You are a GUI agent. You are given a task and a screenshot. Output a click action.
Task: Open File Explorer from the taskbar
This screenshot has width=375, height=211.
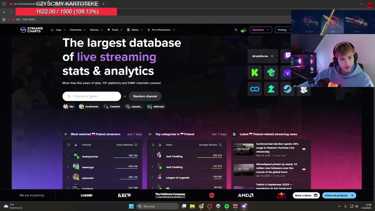(192, 206)
